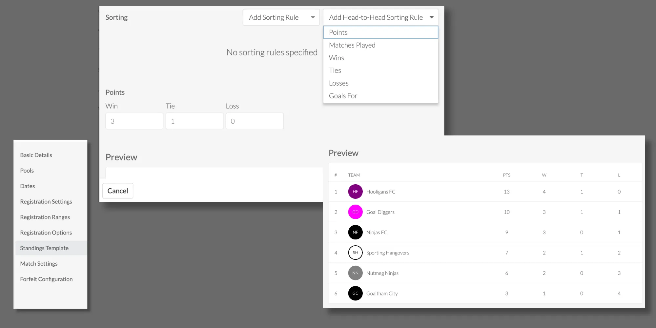656x328 pixels.
Task: Click the Hooligans FC purple team badge
Action: [x=355, y=192]
